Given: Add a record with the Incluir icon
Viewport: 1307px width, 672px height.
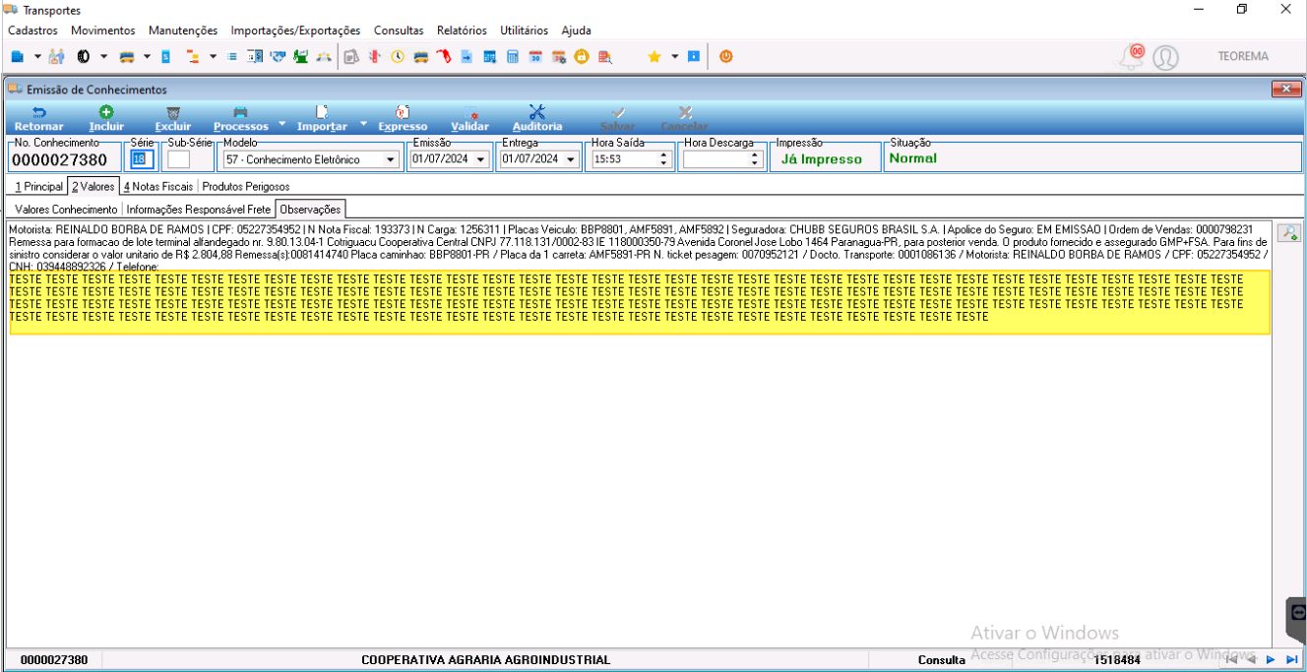Looking at the screenshot, I should (106, 118).
